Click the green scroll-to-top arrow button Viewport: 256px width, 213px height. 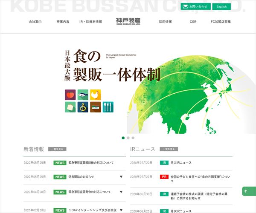(249, 191)
